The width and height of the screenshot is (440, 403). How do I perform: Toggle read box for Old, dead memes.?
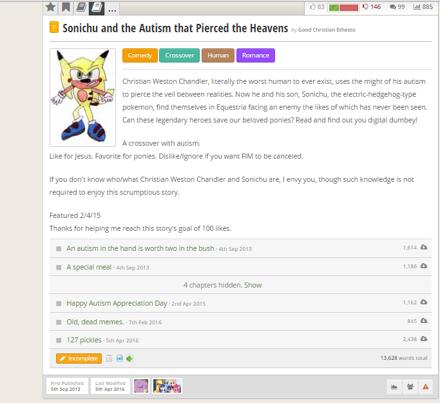click(59, 322)
